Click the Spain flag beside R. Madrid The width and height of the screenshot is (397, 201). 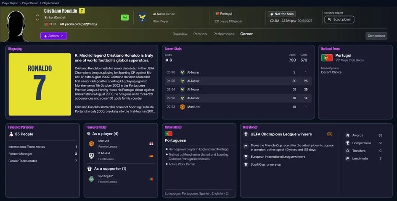(x=151, y=156)
